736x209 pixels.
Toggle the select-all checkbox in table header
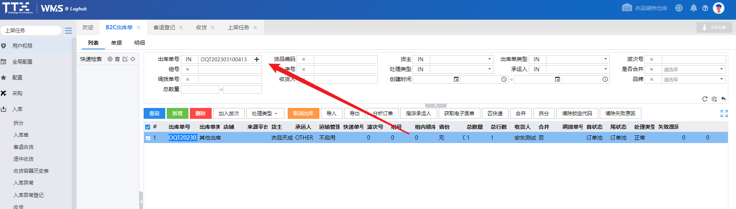pyautogui.click(x=148, y=127)
